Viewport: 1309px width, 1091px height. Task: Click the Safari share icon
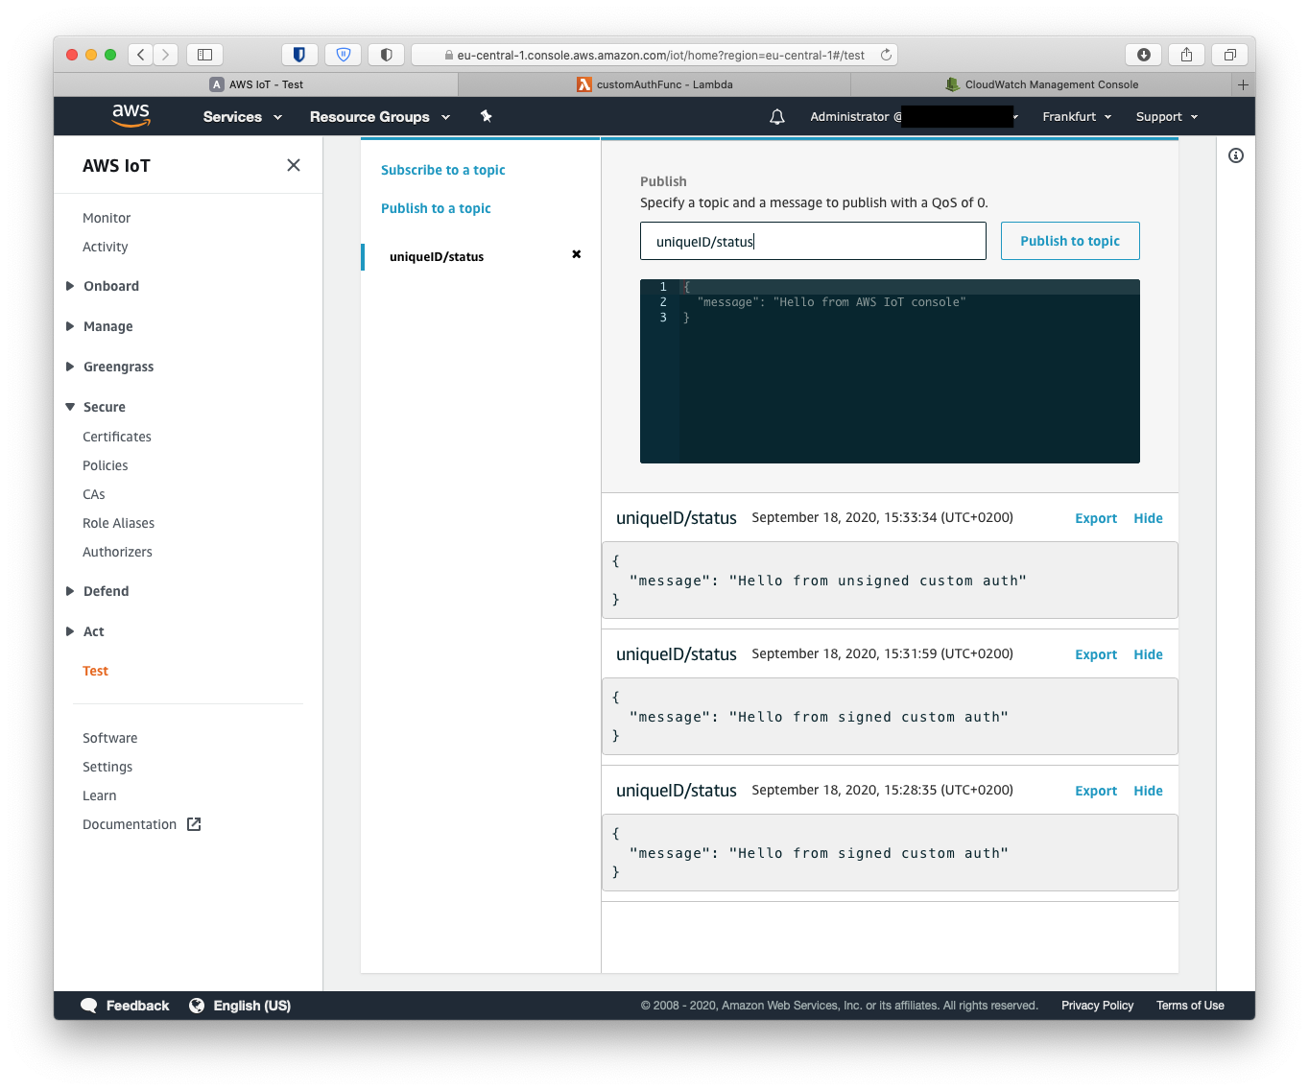click(x=1186, y=55)
